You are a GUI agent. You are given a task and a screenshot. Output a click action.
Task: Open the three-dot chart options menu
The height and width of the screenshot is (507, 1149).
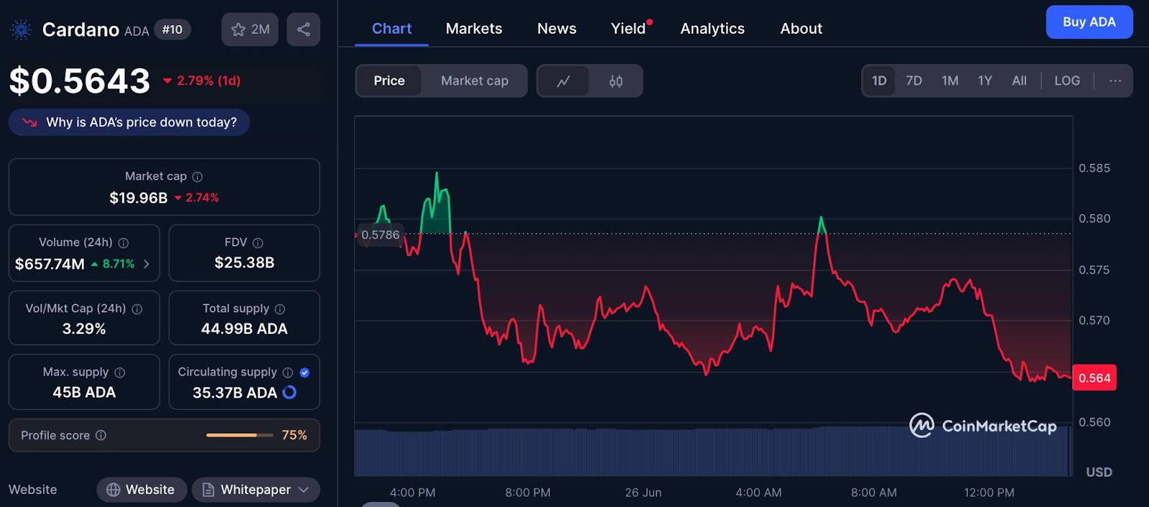tap(1115, 81)
